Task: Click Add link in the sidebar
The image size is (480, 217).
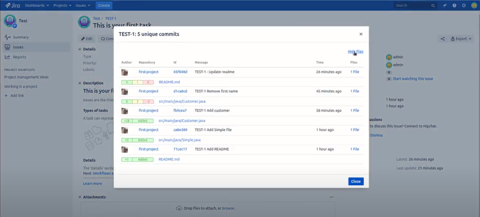Action: pyautogui.click(x=14, y=96)
